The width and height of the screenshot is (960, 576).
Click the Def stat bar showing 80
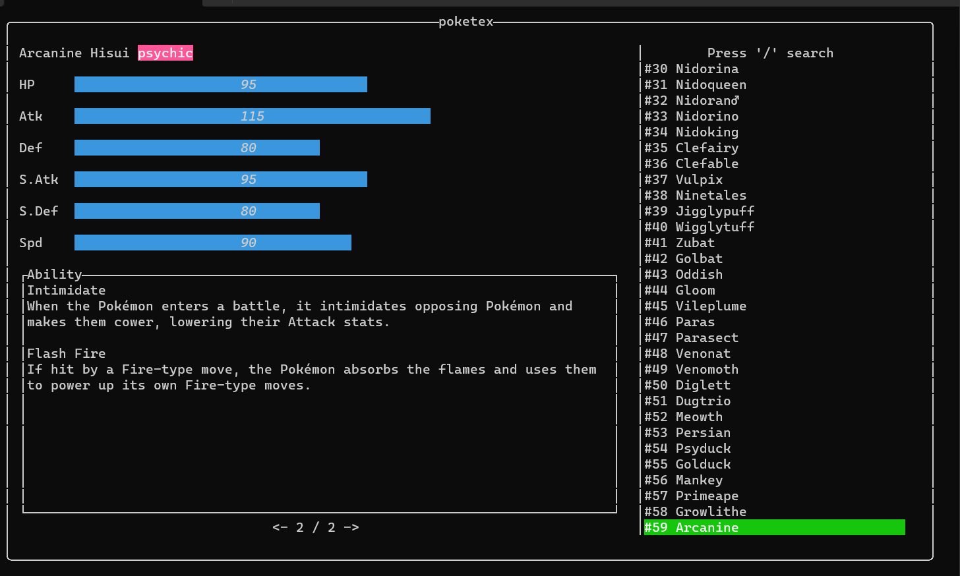[196, 148]
